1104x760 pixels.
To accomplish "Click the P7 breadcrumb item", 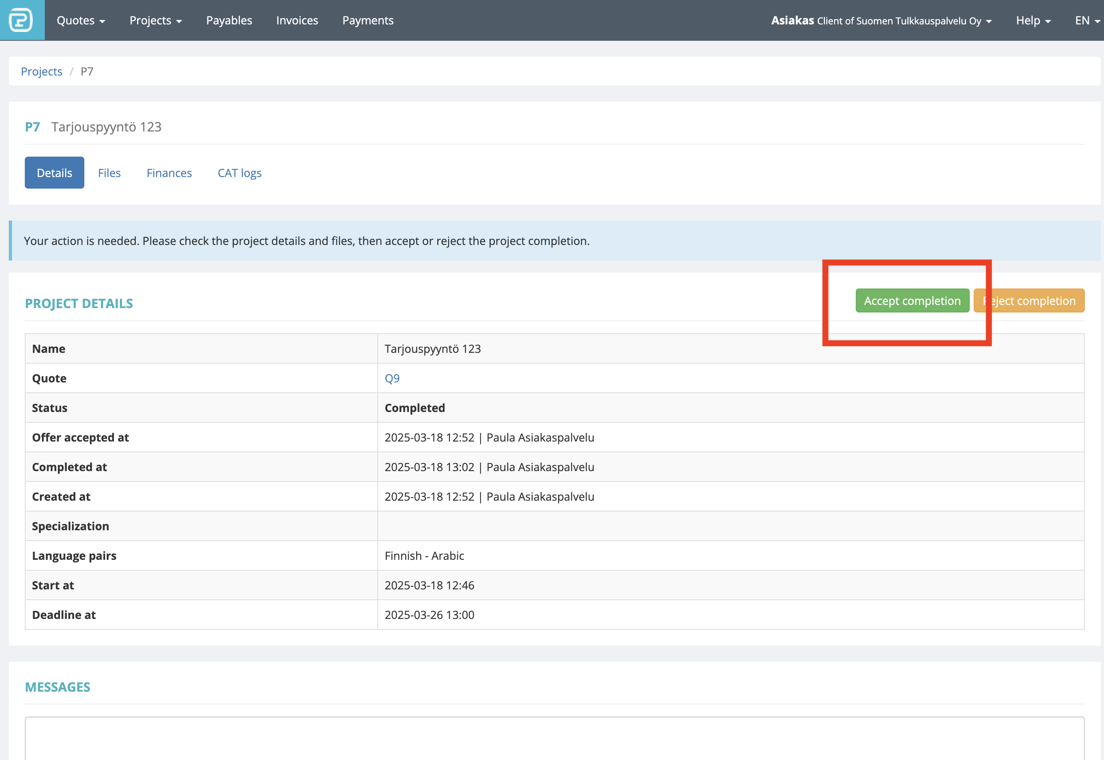I will click(x=87, y=72).
